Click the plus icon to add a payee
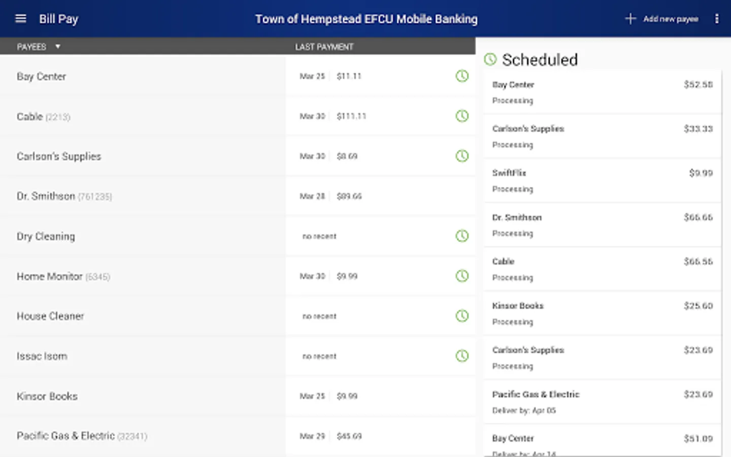Screen dimensions: 731x457 coord(630,19)
